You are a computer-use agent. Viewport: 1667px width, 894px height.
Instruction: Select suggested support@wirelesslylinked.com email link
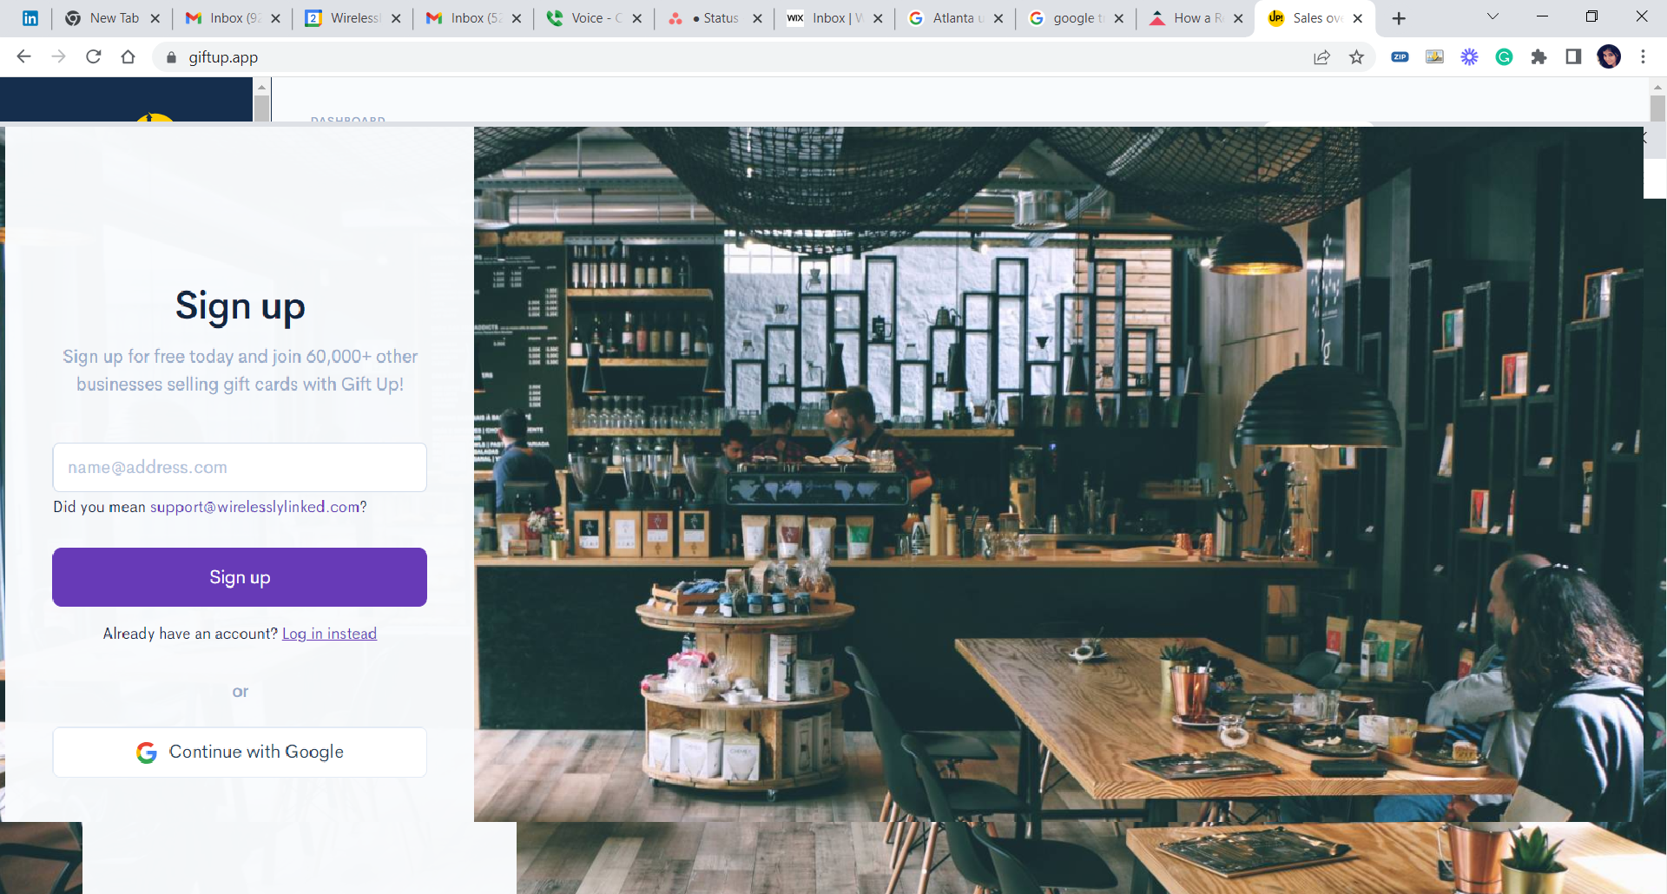click(255, 507)
